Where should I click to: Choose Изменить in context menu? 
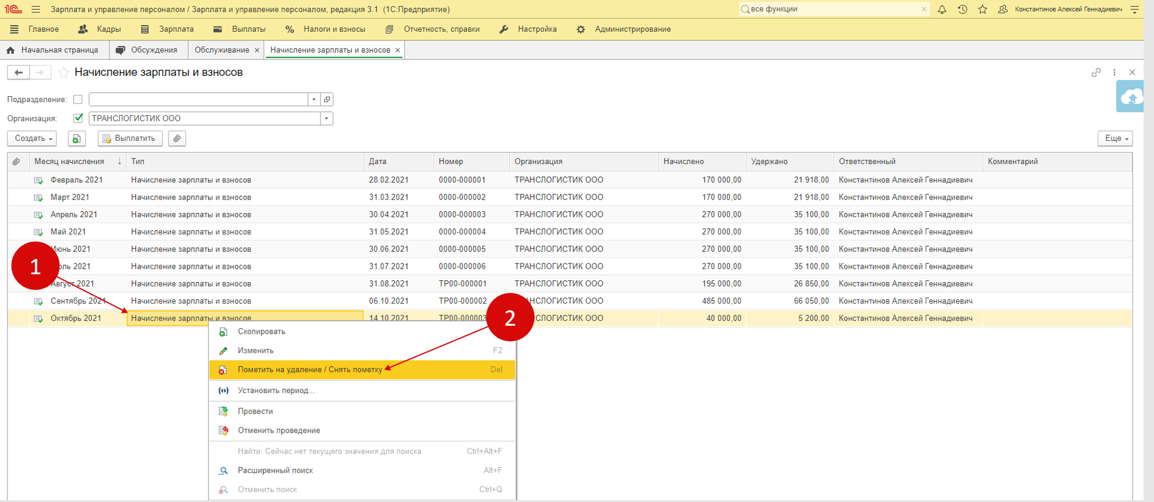click(x=362, y=351)
